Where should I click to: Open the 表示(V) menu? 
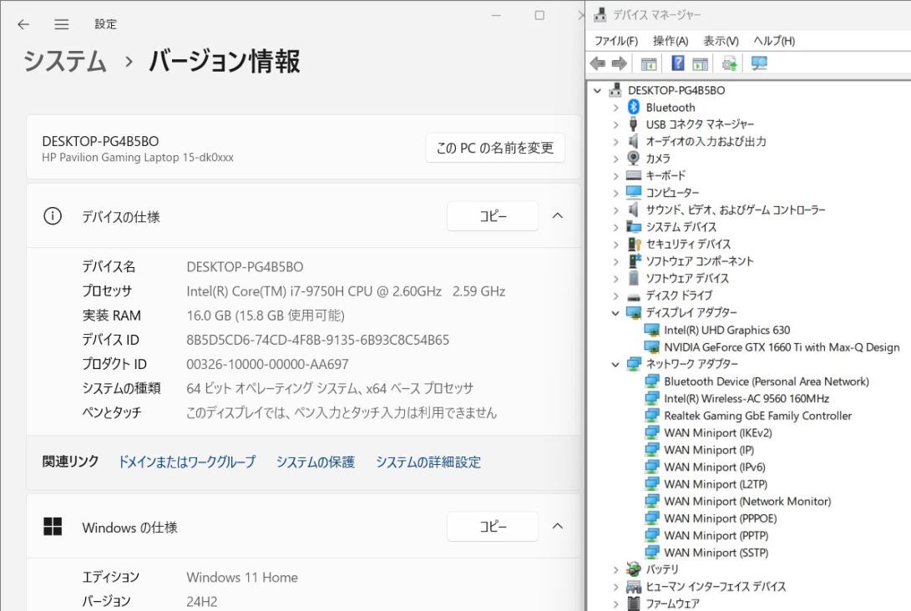click(721, 41)
